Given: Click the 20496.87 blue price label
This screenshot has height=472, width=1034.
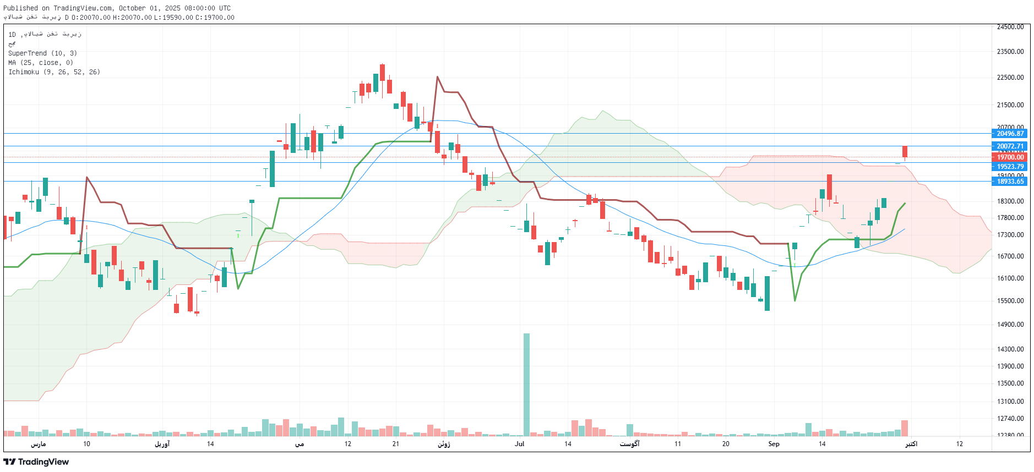Looking at the screenshot, I should click(1010, 134).
